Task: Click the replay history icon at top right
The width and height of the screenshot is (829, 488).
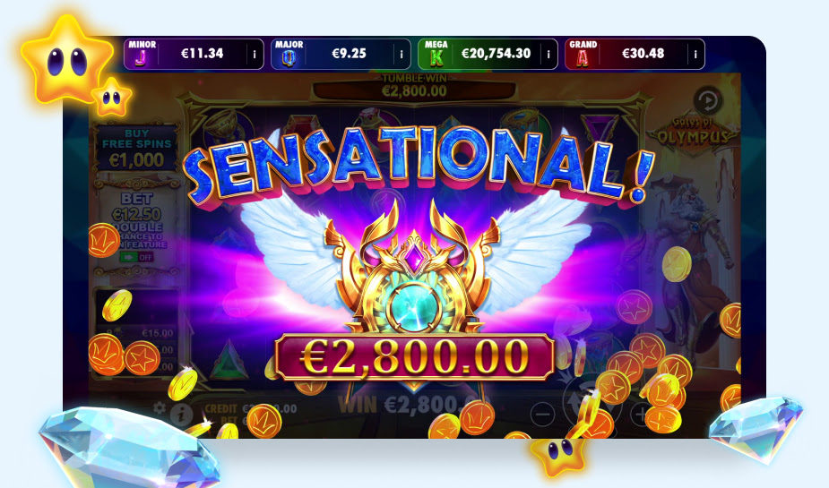Action: [707, 100]
